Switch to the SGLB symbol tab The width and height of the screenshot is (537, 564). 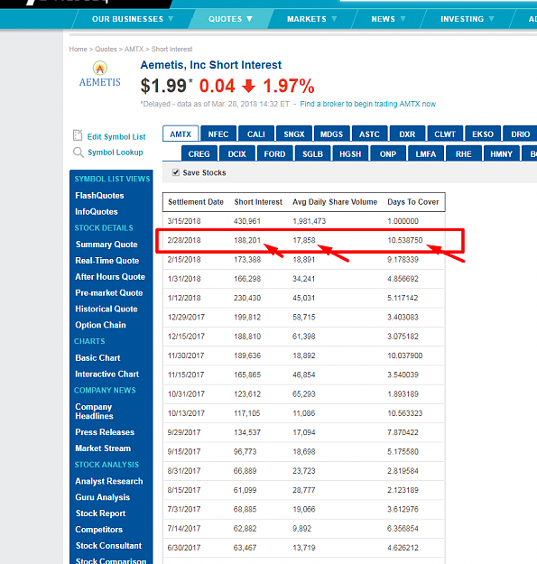pos(312,154)
